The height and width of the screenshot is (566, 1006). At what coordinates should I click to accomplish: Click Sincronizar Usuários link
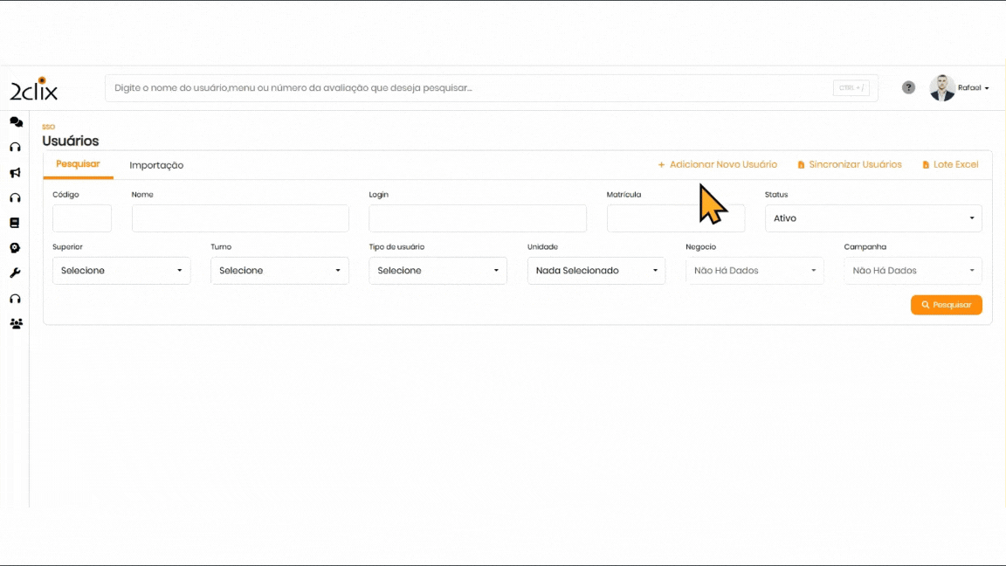(x=850, y=164)
